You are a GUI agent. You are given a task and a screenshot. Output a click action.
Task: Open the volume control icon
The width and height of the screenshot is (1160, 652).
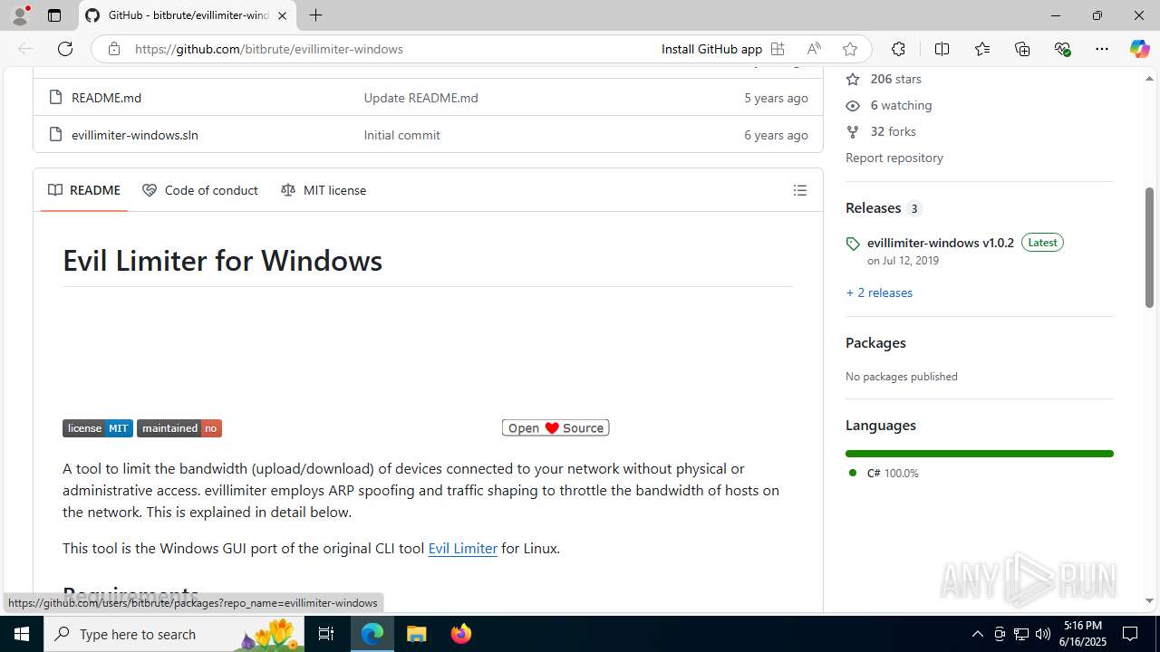point(1043,634)
